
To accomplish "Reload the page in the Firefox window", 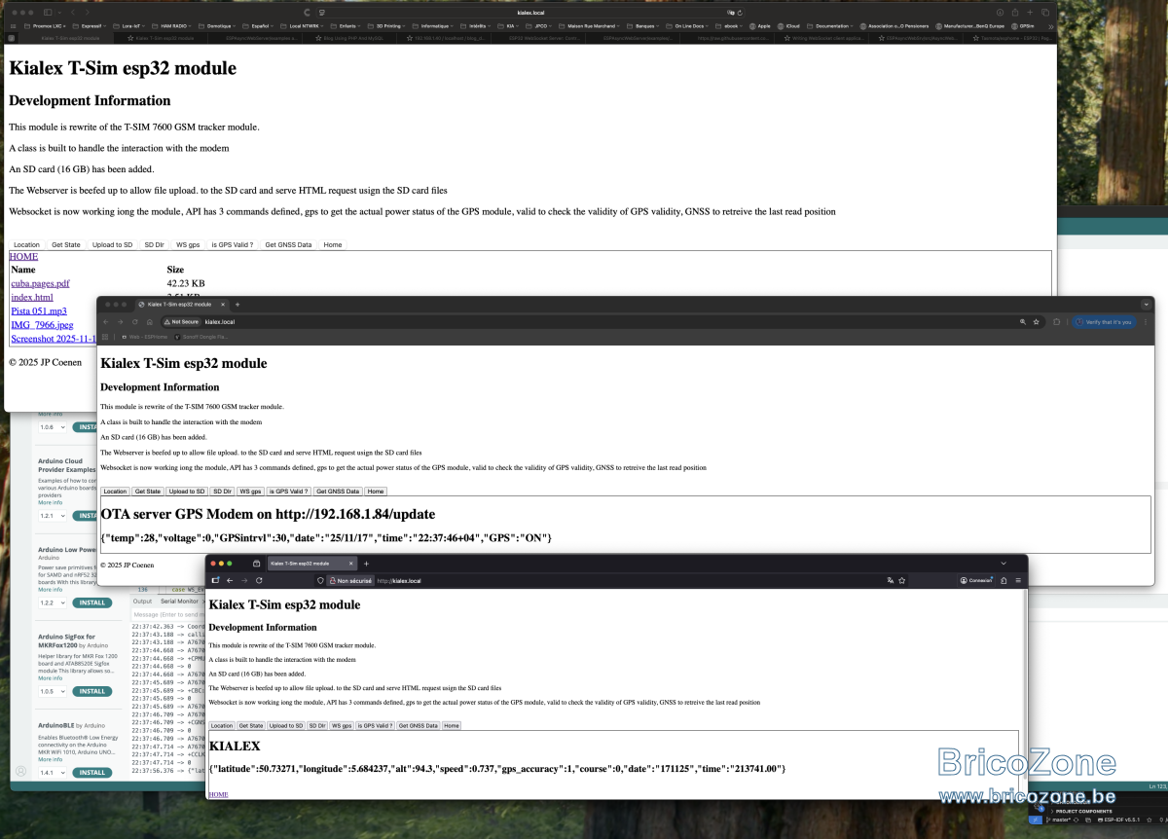I will pyautogui.click(x=259, y=580).
